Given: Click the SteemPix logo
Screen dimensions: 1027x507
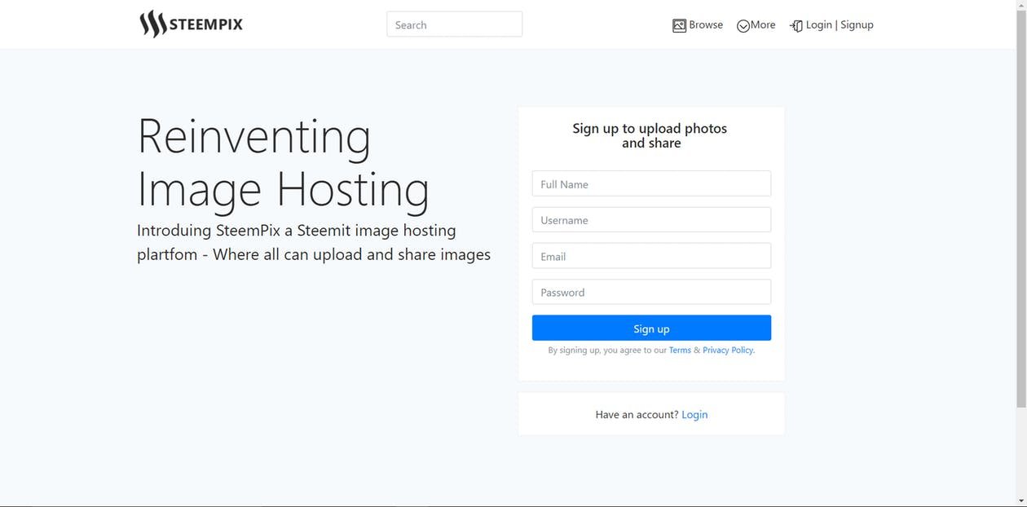Looking at the screenshot, I should 191,24.
